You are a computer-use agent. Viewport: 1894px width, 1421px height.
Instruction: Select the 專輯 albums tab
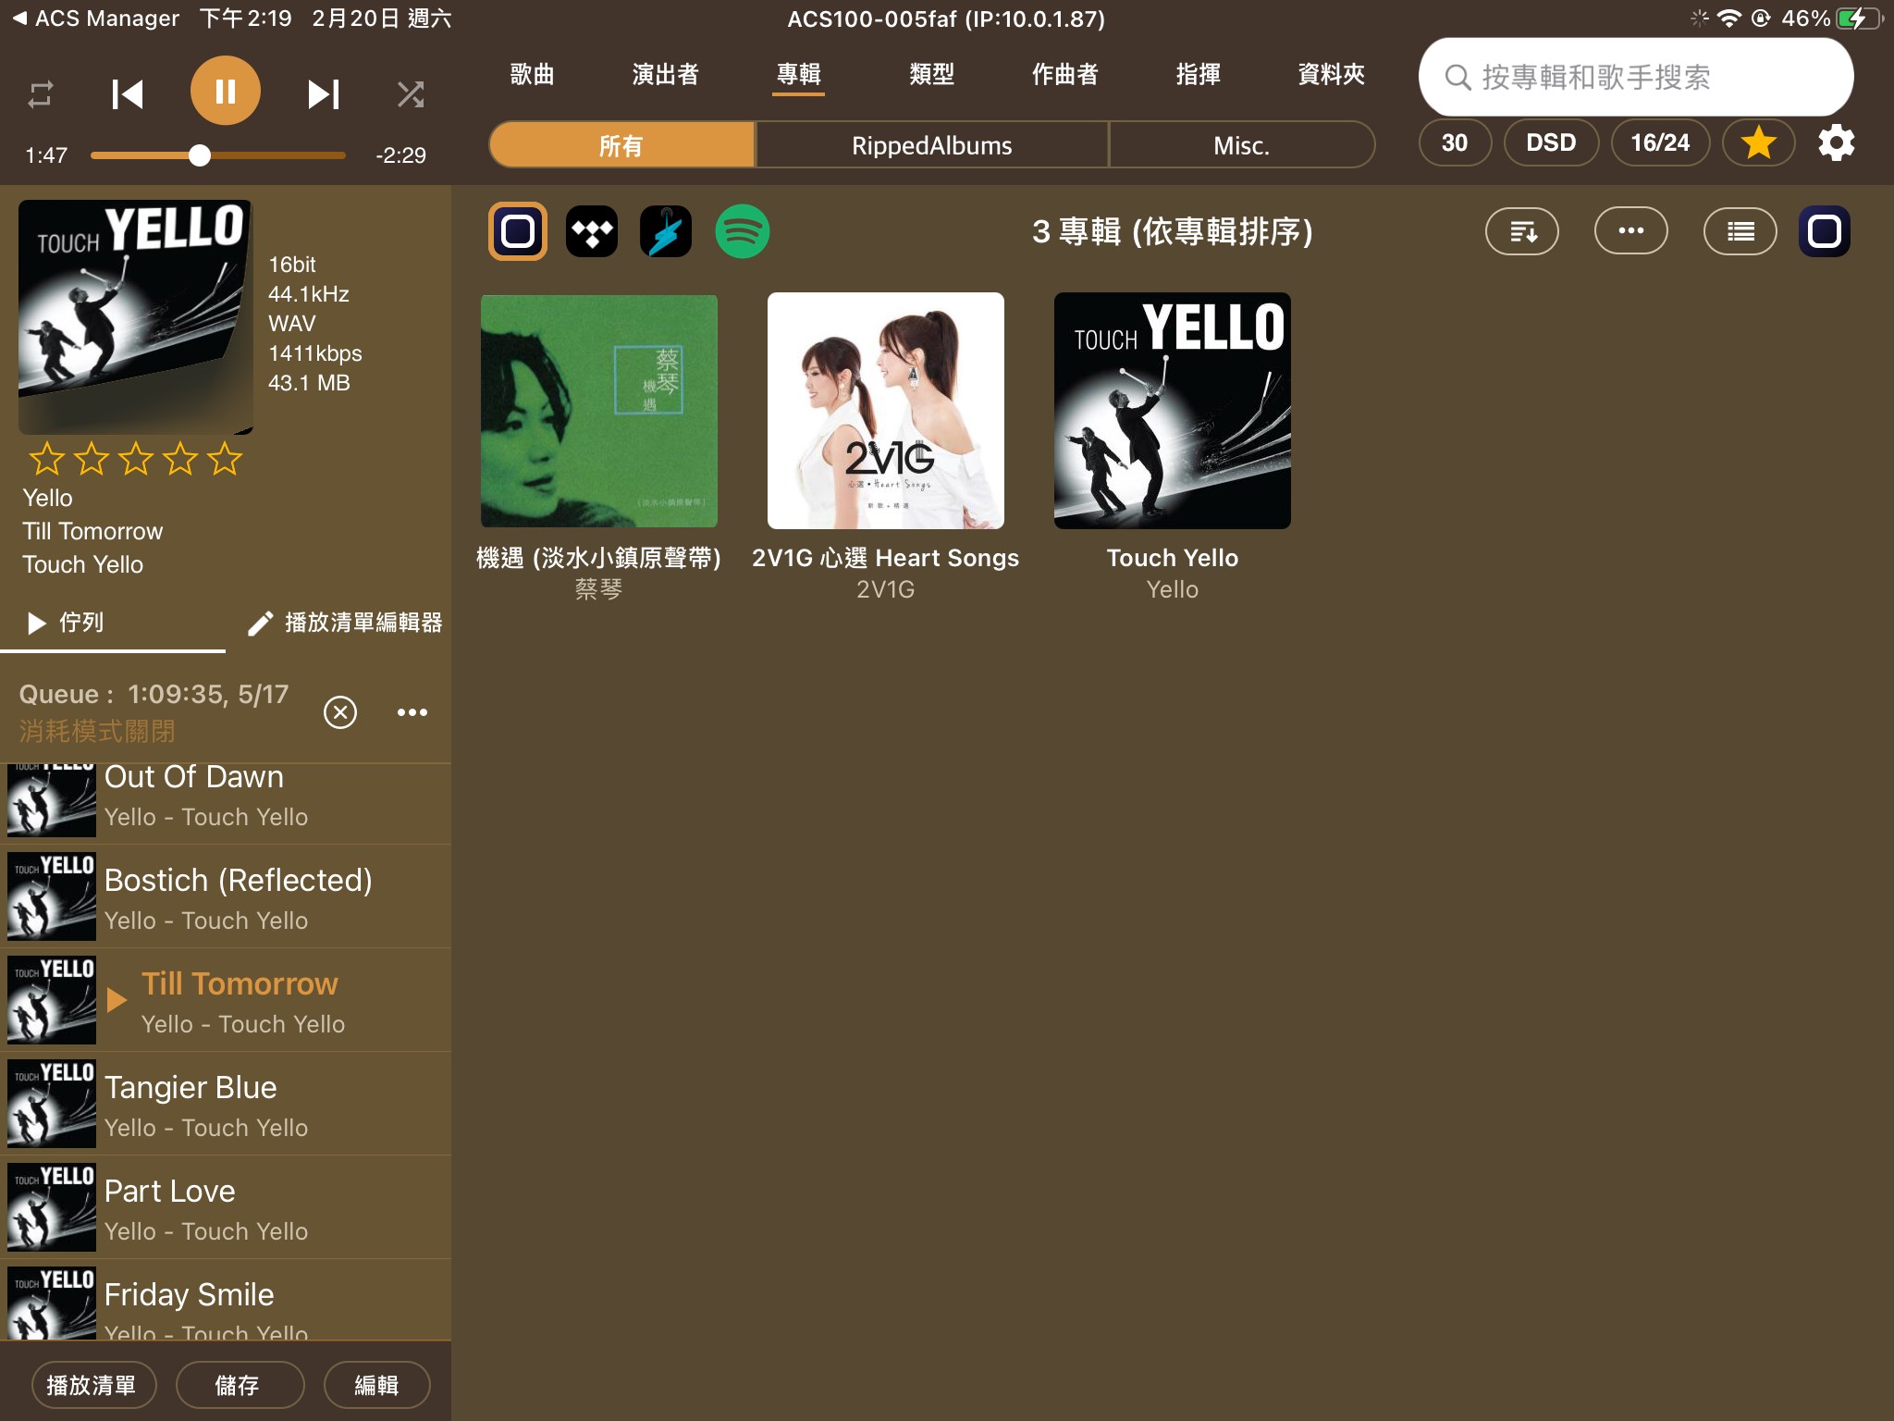point(798,74)
